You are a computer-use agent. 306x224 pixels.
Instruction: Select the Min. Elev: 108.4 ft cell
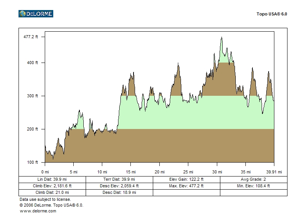click(254, 186)
